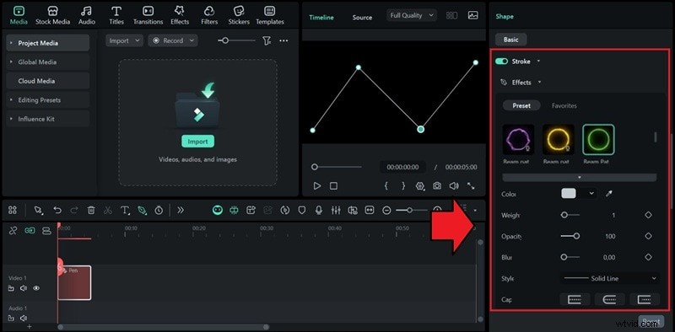Adjust the preview volume speaker icon
This screenshot has width=675, height=332.
[454, 185]
